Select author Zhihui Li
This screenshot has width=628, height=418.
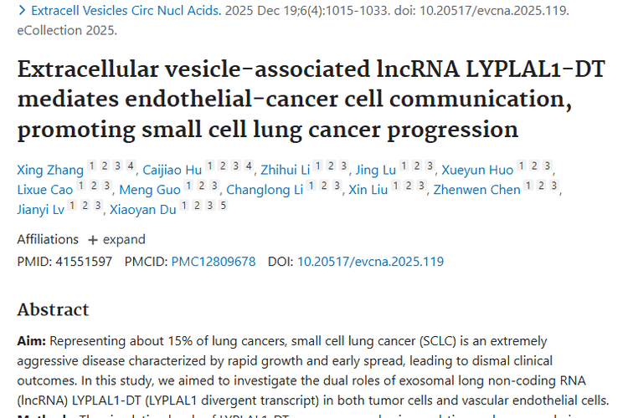click(x=286, y=171)
